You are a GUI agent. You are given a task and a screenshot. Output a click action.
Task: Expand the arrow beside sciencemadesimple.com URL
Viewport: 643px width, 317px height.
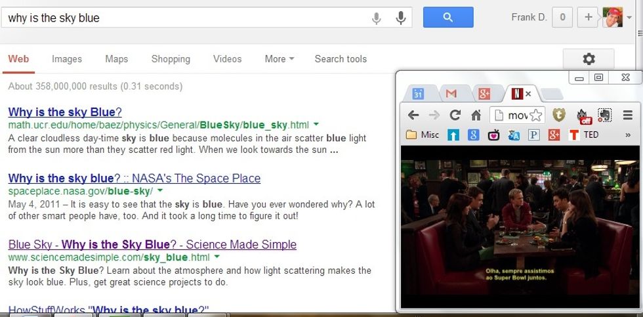coord(217,257)
